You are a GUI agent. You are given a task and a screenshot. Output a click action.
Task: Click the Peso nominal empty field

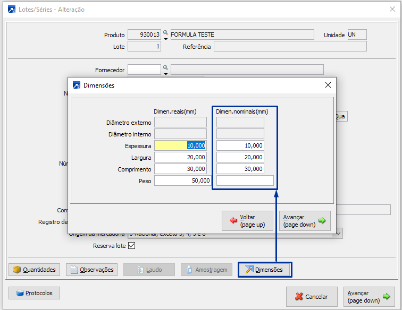click(245, 180)
